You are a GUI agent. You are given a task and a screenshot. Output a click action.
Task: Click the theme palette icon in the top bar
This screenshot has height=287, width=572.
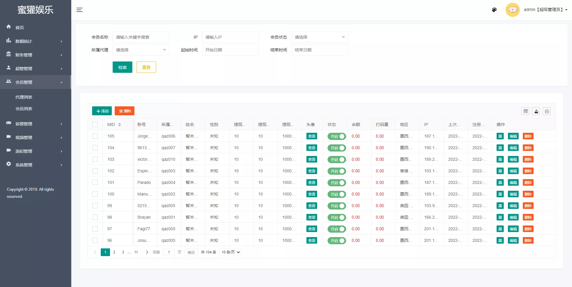click(494, 10)
